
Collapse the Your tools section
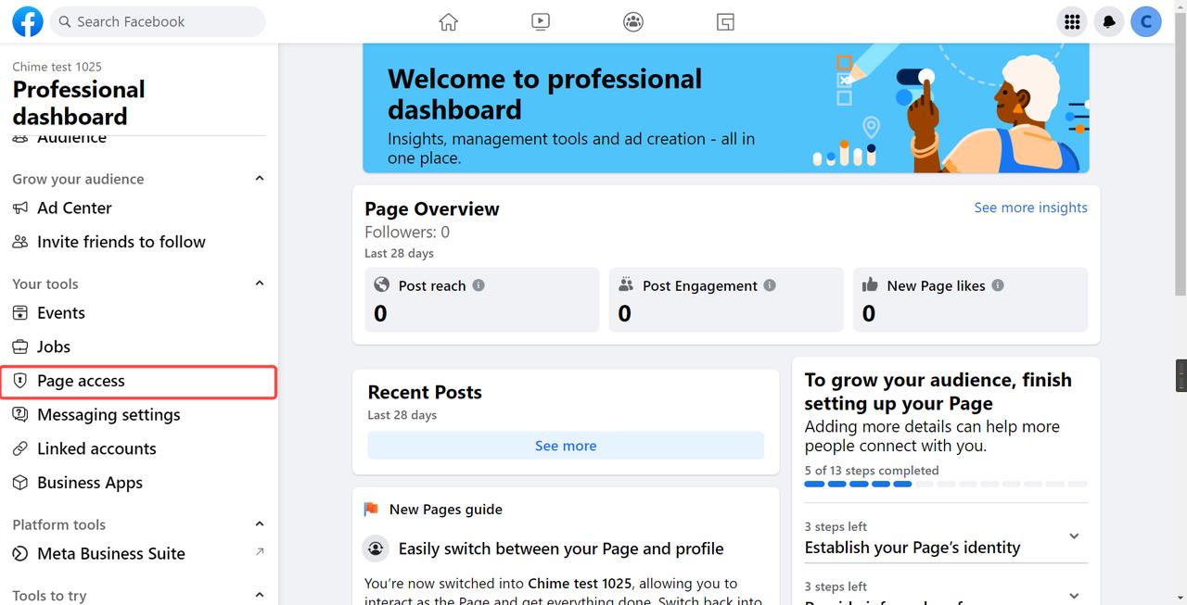pyautogui.click(x=260, y=284)
